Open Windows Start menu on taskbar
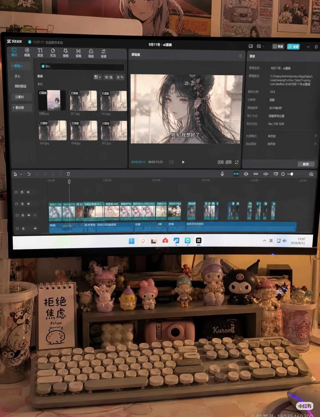 point(131,241)
